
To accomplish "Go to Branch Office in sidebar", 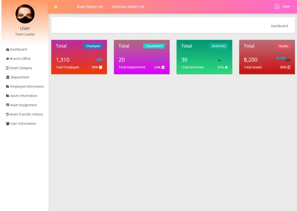I will tap(20, 59).
